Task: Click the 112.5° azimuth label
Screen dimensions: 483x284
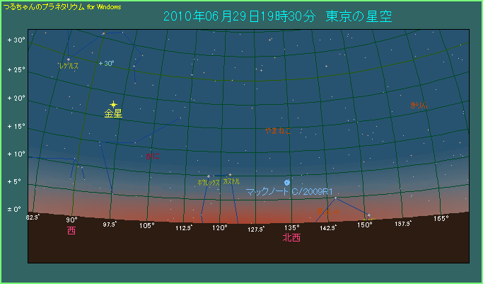Action: coord(184,228)
